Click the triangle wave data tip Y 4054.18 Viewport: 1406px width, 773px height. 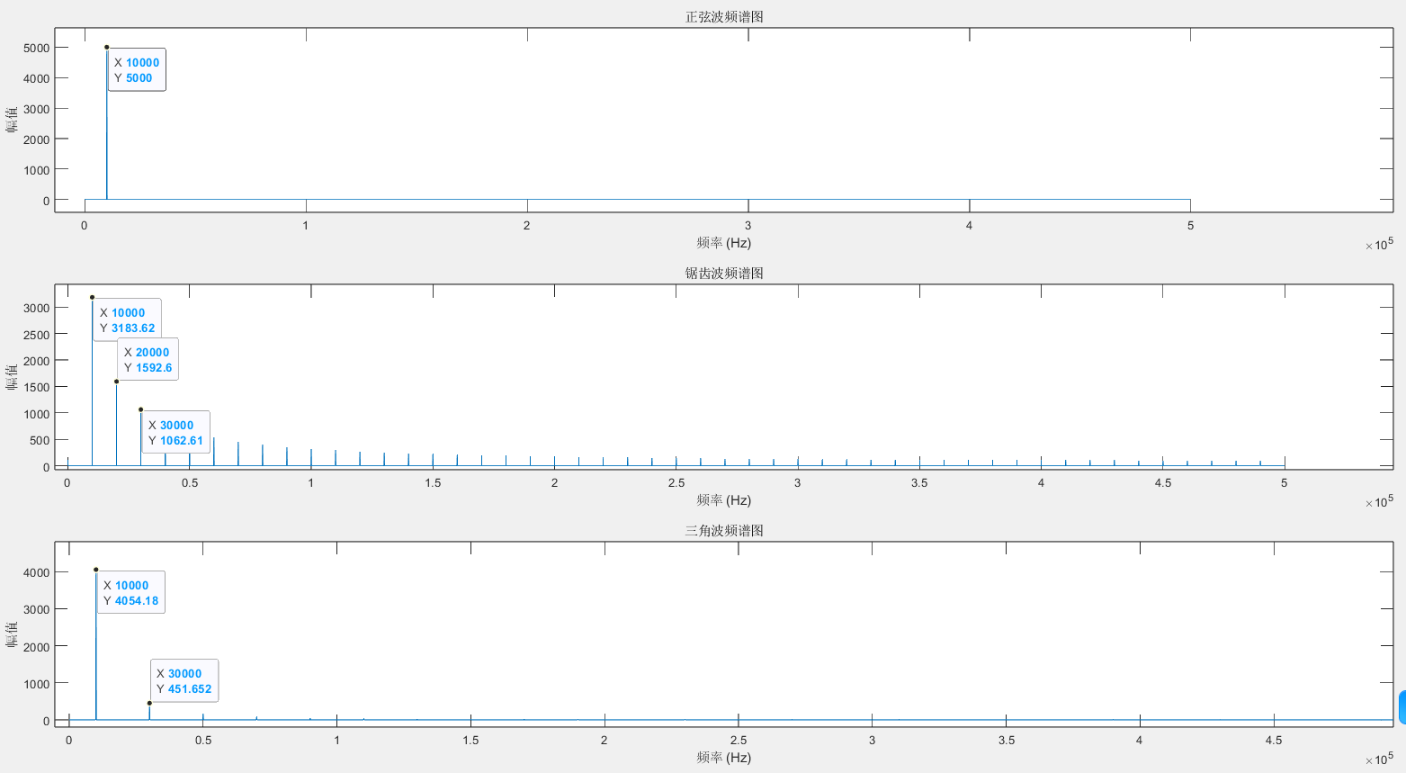pos(130,593)
